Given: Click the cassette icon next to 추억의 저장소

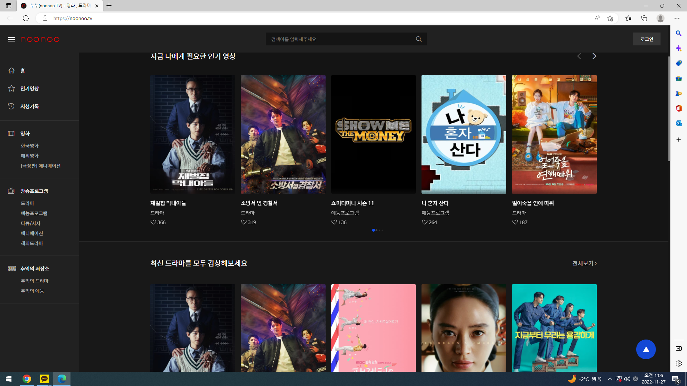Looking at the screenshot, I should [12, 269].
